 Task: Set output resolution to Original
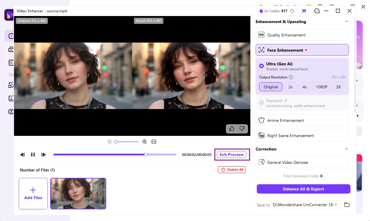click(x=271, y=87)
